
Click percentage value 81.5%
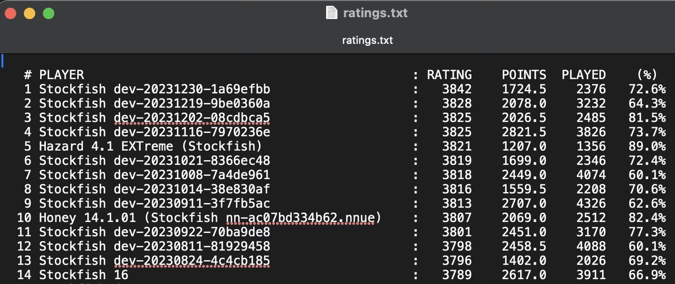(647, 117)
